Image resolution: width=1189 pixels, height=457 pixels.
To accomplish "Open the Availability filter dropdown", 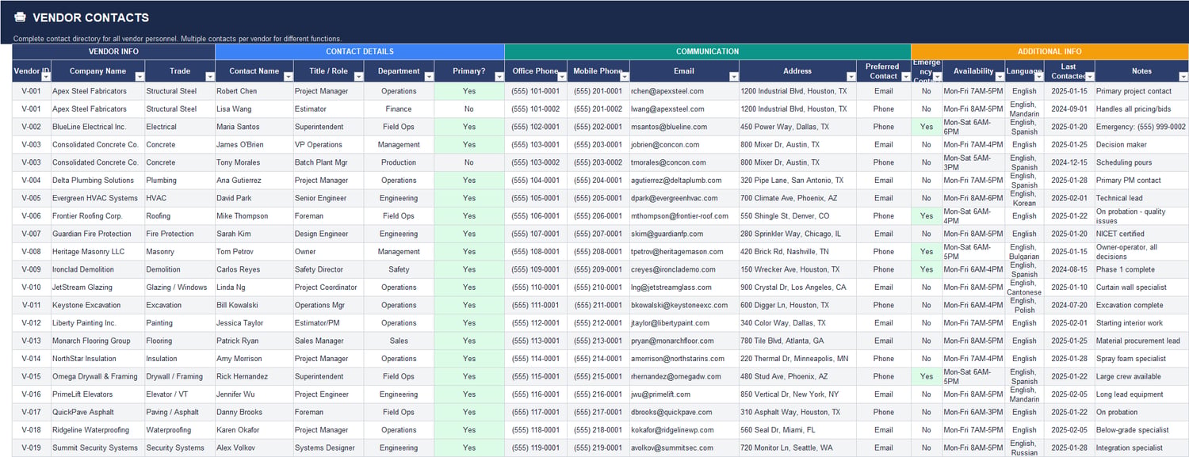I will pyautogui.click(x=1000, y=77).
